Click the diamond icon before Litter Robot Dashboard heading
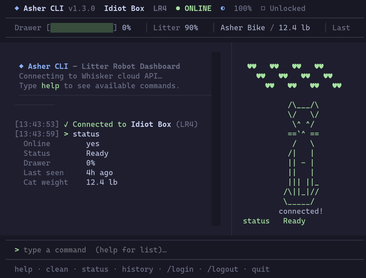The width and height of the screenshot is (366, 278). coord(21,66)
